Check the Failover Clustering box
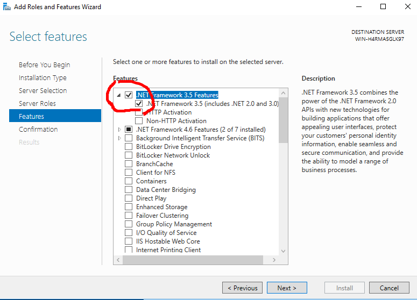This screenshot has height=300, width=417. [x=129, y=215]
